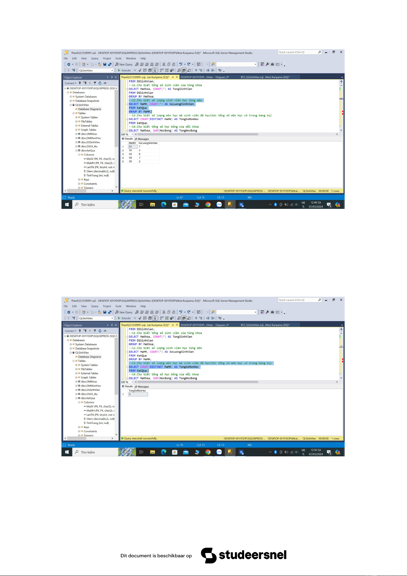Collapse the KetQua query block selected on line 12

click(127, 104)
